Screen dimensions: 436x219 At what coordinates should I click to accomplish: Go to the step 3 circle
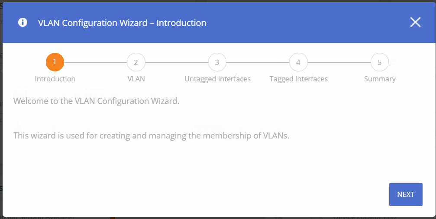pyautogui.click(x=217, y=62)
